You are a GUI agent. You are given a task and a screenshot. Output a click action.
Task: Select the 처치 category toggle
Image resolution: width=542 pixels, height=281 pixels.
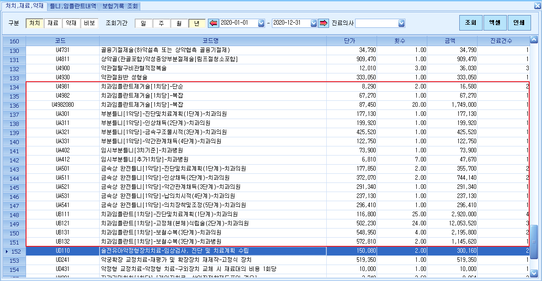35,23
